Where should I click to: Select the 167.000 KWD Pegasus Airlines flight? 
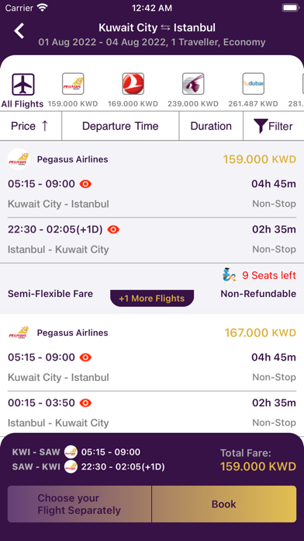pyautogui.click(x=152, y=376)
